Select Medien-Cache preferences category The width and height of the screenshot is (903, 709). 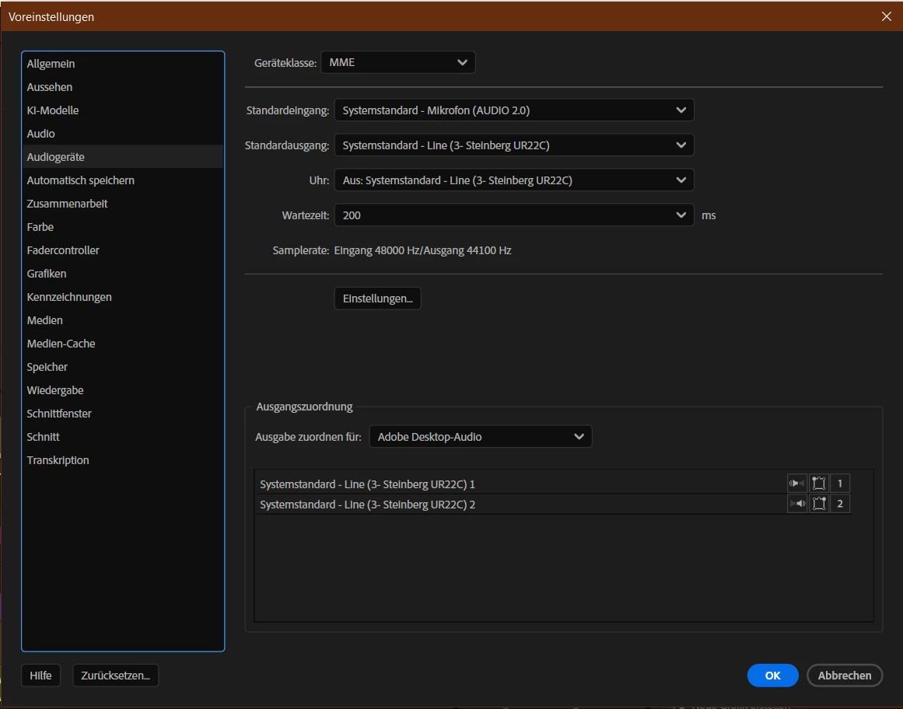click(x=123, y=344)
